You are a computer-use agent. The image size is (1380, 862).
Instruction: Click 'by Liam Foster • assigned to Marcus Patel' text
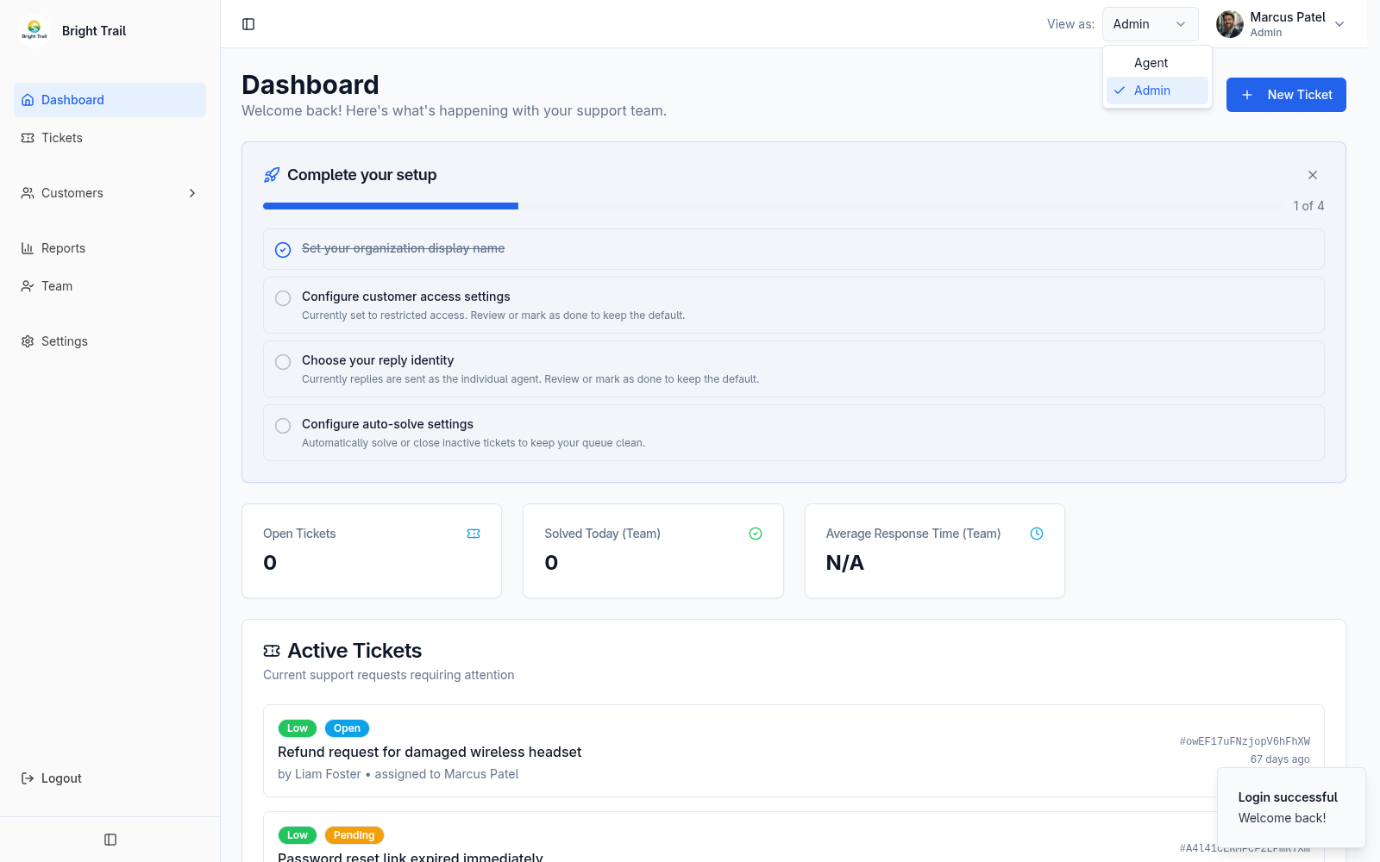pyautogui.click(x=398, y=774)
